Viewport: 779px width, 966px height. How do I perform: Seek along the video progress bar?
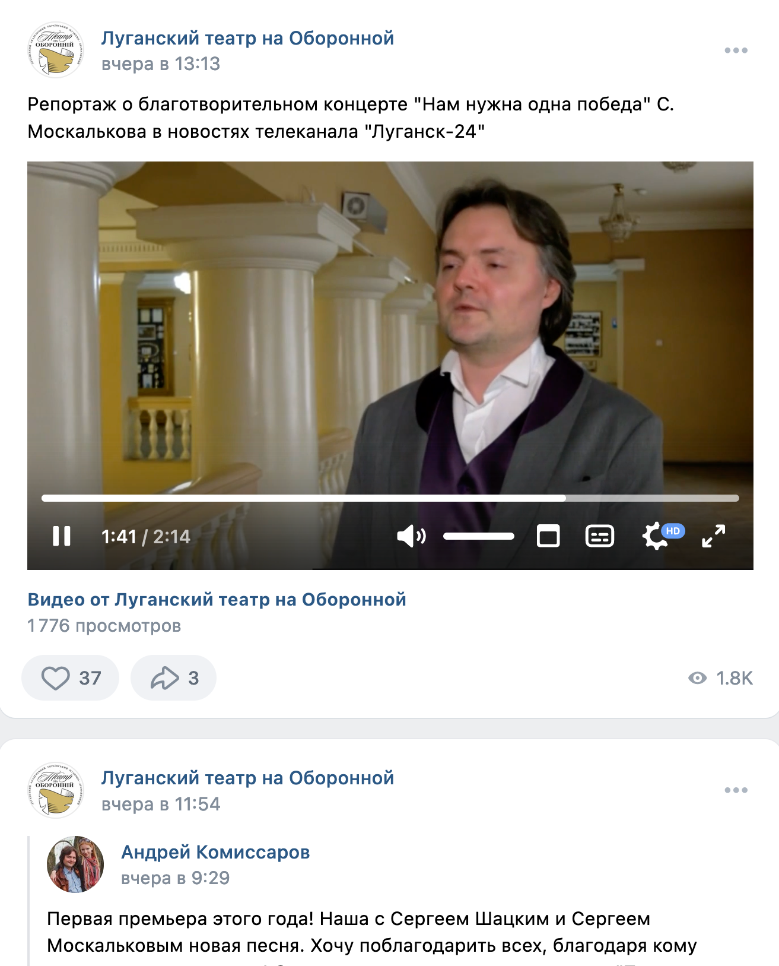click(x=390, y=498)
